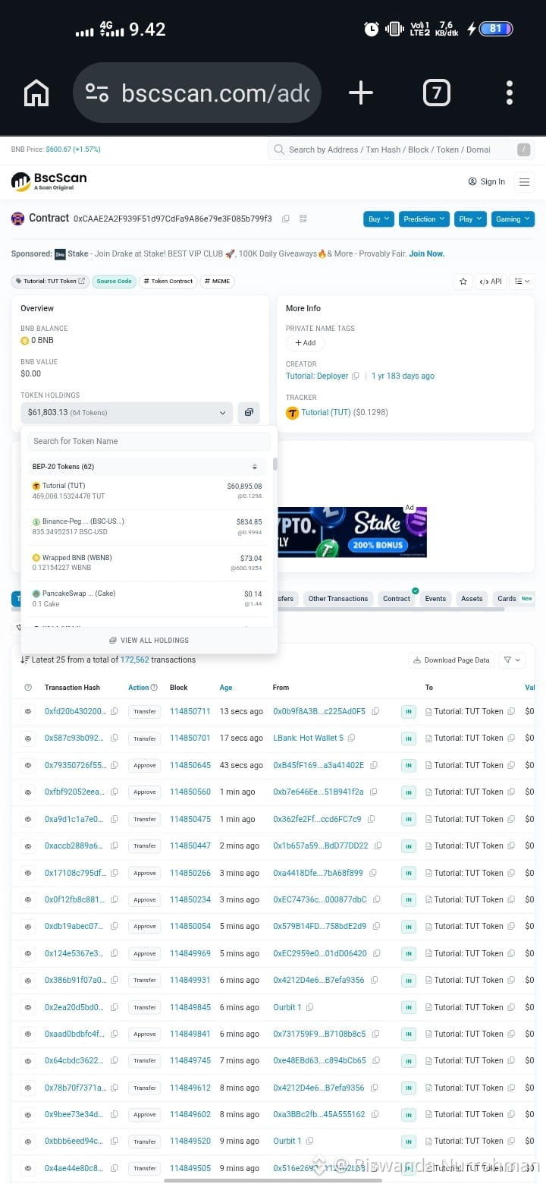
Task: Copy transaction hash 0x0f12fb8c881…
Action: pos(115,899)
